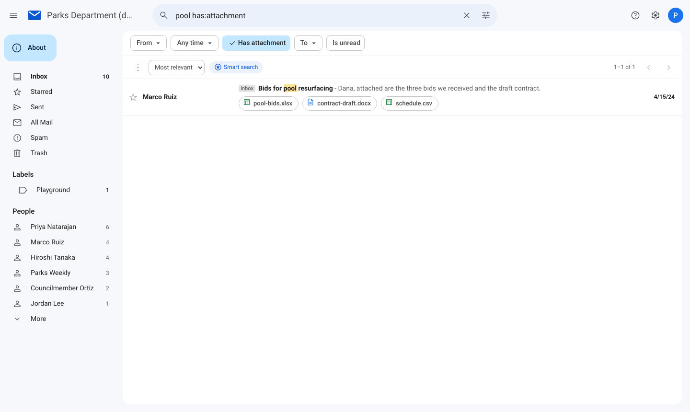This screenshot has width=690, height=412.
Task: Filter by Priya Natarajan
Action: pyautogui.click(x=61, y=227)
